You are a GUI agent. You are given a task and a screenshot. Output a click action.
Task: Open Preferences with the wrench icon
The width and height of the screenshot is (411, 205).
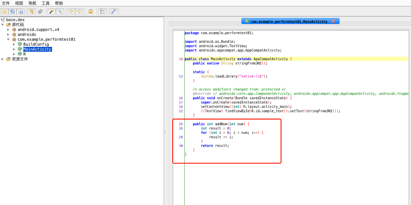[x=114, y=11]
